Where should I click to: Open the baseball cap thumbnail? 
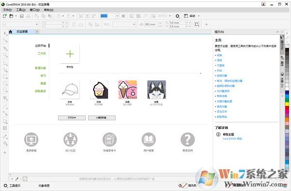click(x=70, y=89)
